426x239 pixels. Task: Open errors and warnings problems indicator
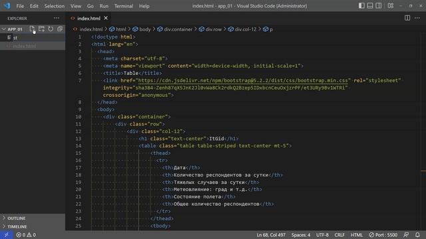(x=26, y=235)
